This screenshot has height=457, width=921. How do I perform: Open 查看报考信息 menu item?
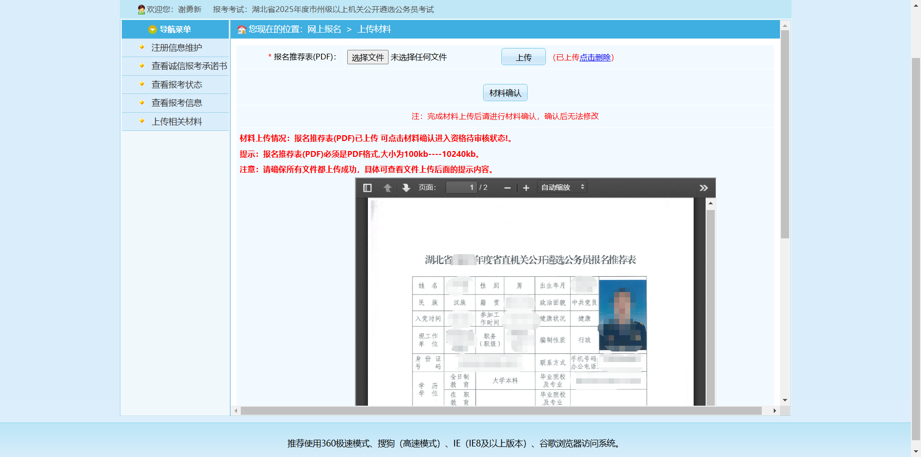point(177,103)
